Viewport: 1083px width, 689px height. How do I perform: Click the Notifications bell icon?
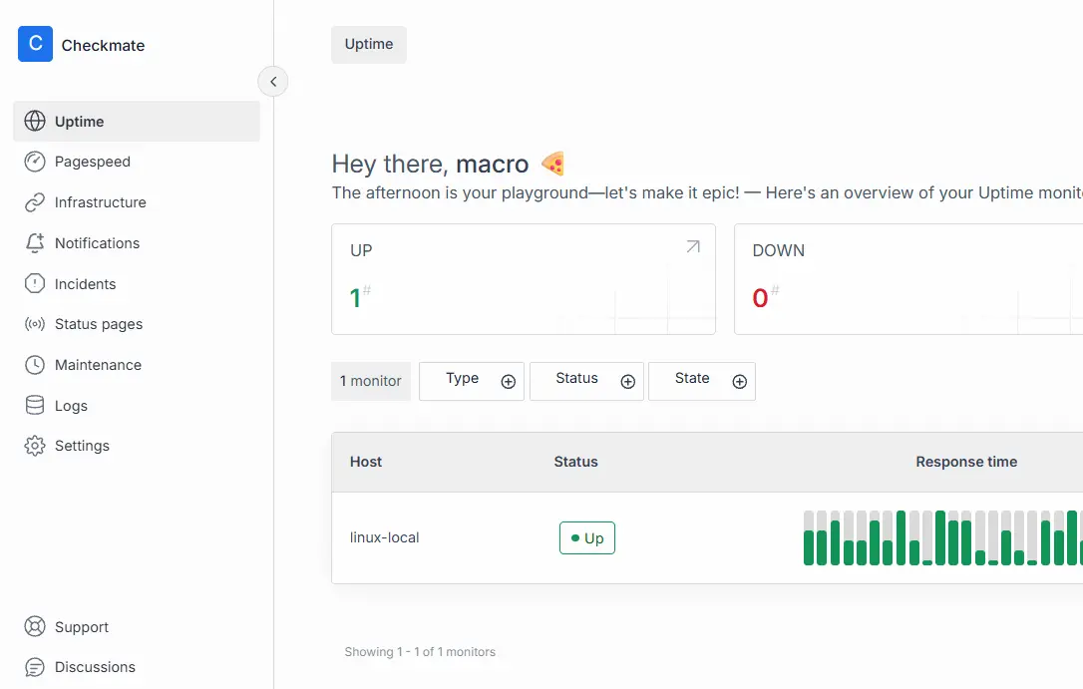(x=35, y=243)
